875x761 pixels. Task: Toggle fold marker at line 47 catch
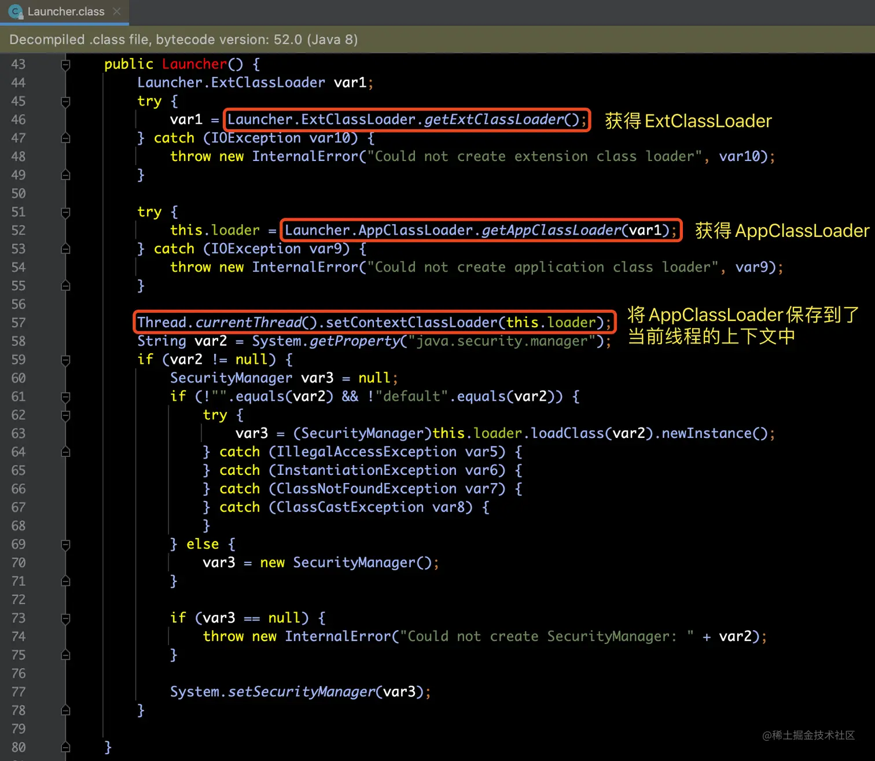click(x=65, y=138)
